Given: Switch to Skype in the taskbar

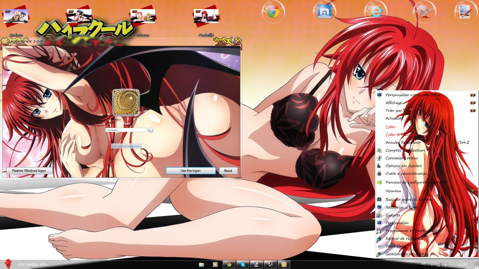Looking at the screenshot, I should (x=243, y=265).
